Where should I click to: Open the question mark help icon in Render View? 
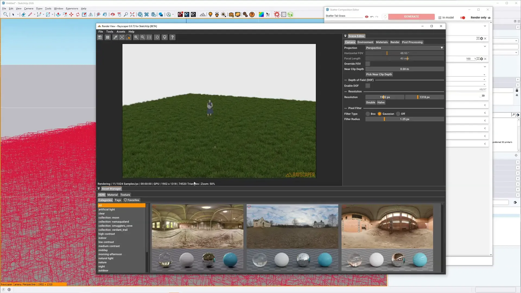pyautogui.click(x=172, y=37)
